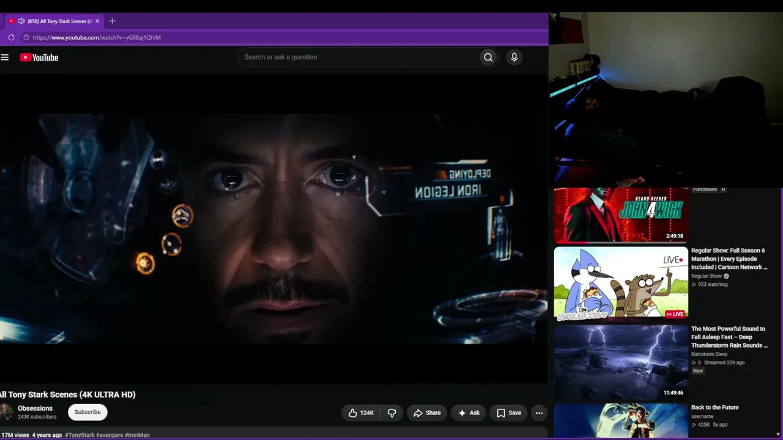Click the 17M views text
The height and width of the screenshot is (440, 783).
pos(15,435)
